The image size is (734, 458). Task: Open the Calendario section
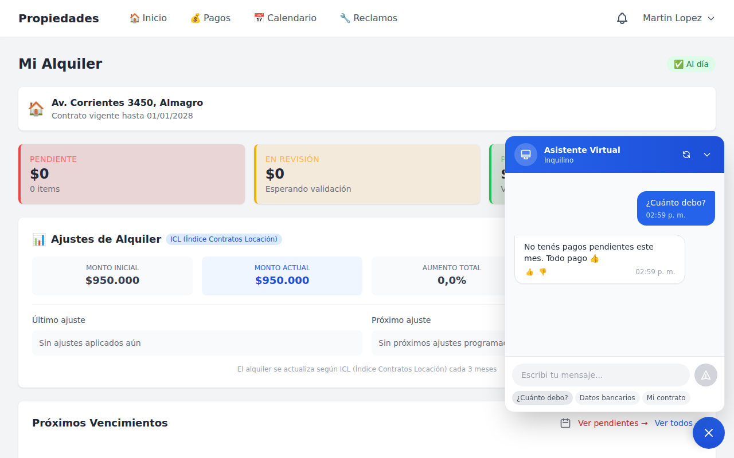[x=285, y=18]
